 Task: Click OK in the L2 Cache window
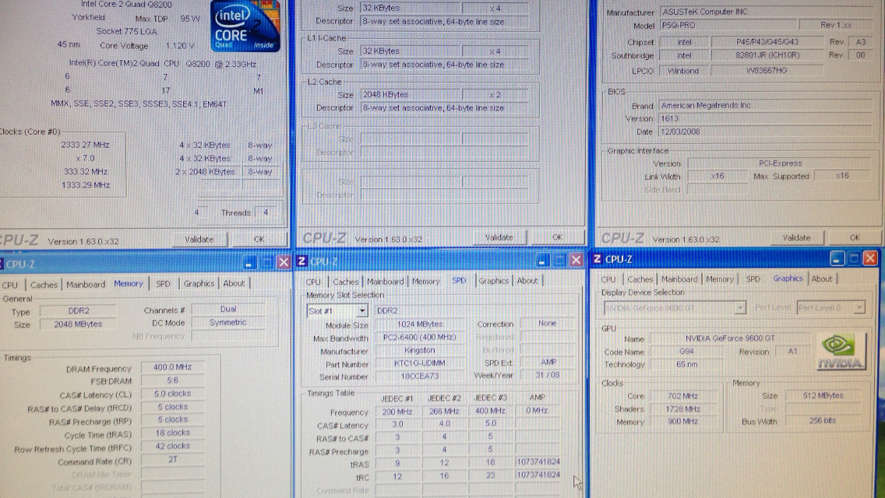pyautogui.click(x=557, y=237)
